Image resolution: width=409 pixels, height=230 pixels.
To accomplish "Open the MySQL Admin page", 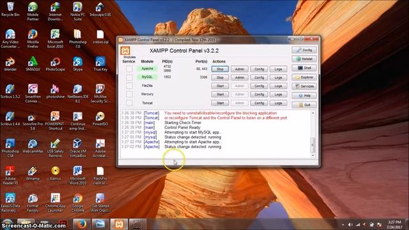I will point(240,77).
